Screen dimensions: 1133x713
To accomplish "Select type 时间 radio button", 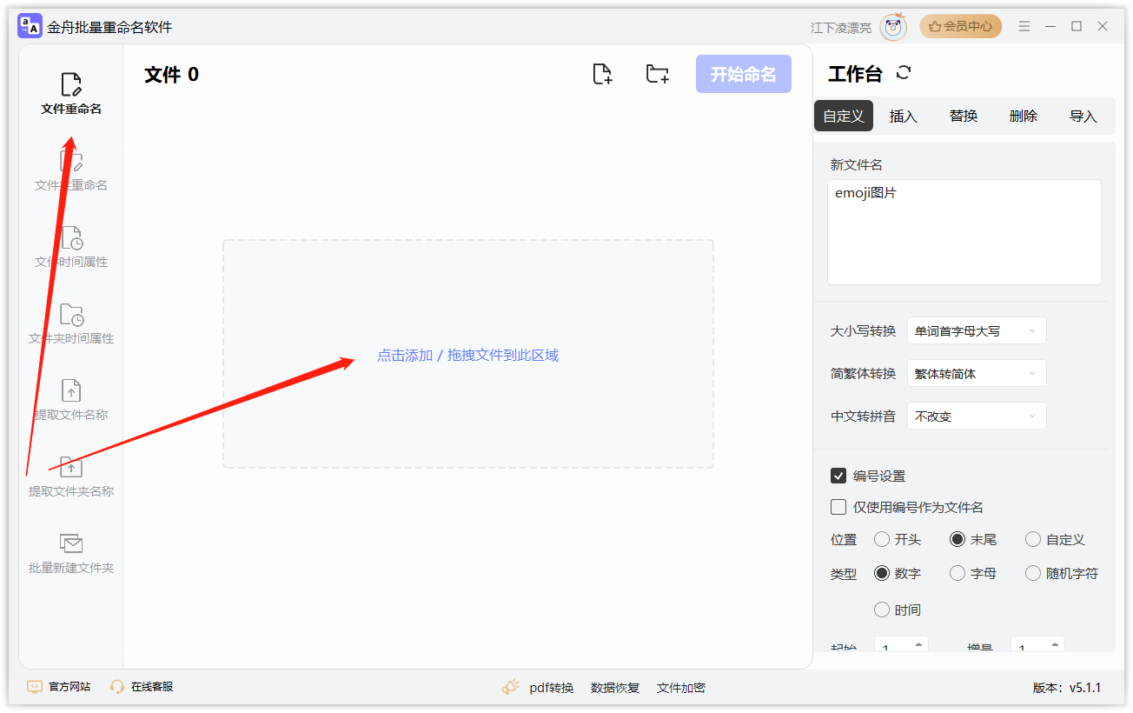I will 882,610.
